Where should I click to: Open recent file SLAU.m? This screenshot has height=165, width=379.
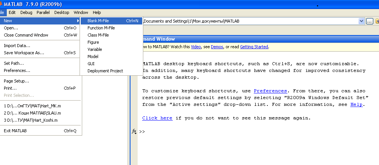(x=40, y=113)
